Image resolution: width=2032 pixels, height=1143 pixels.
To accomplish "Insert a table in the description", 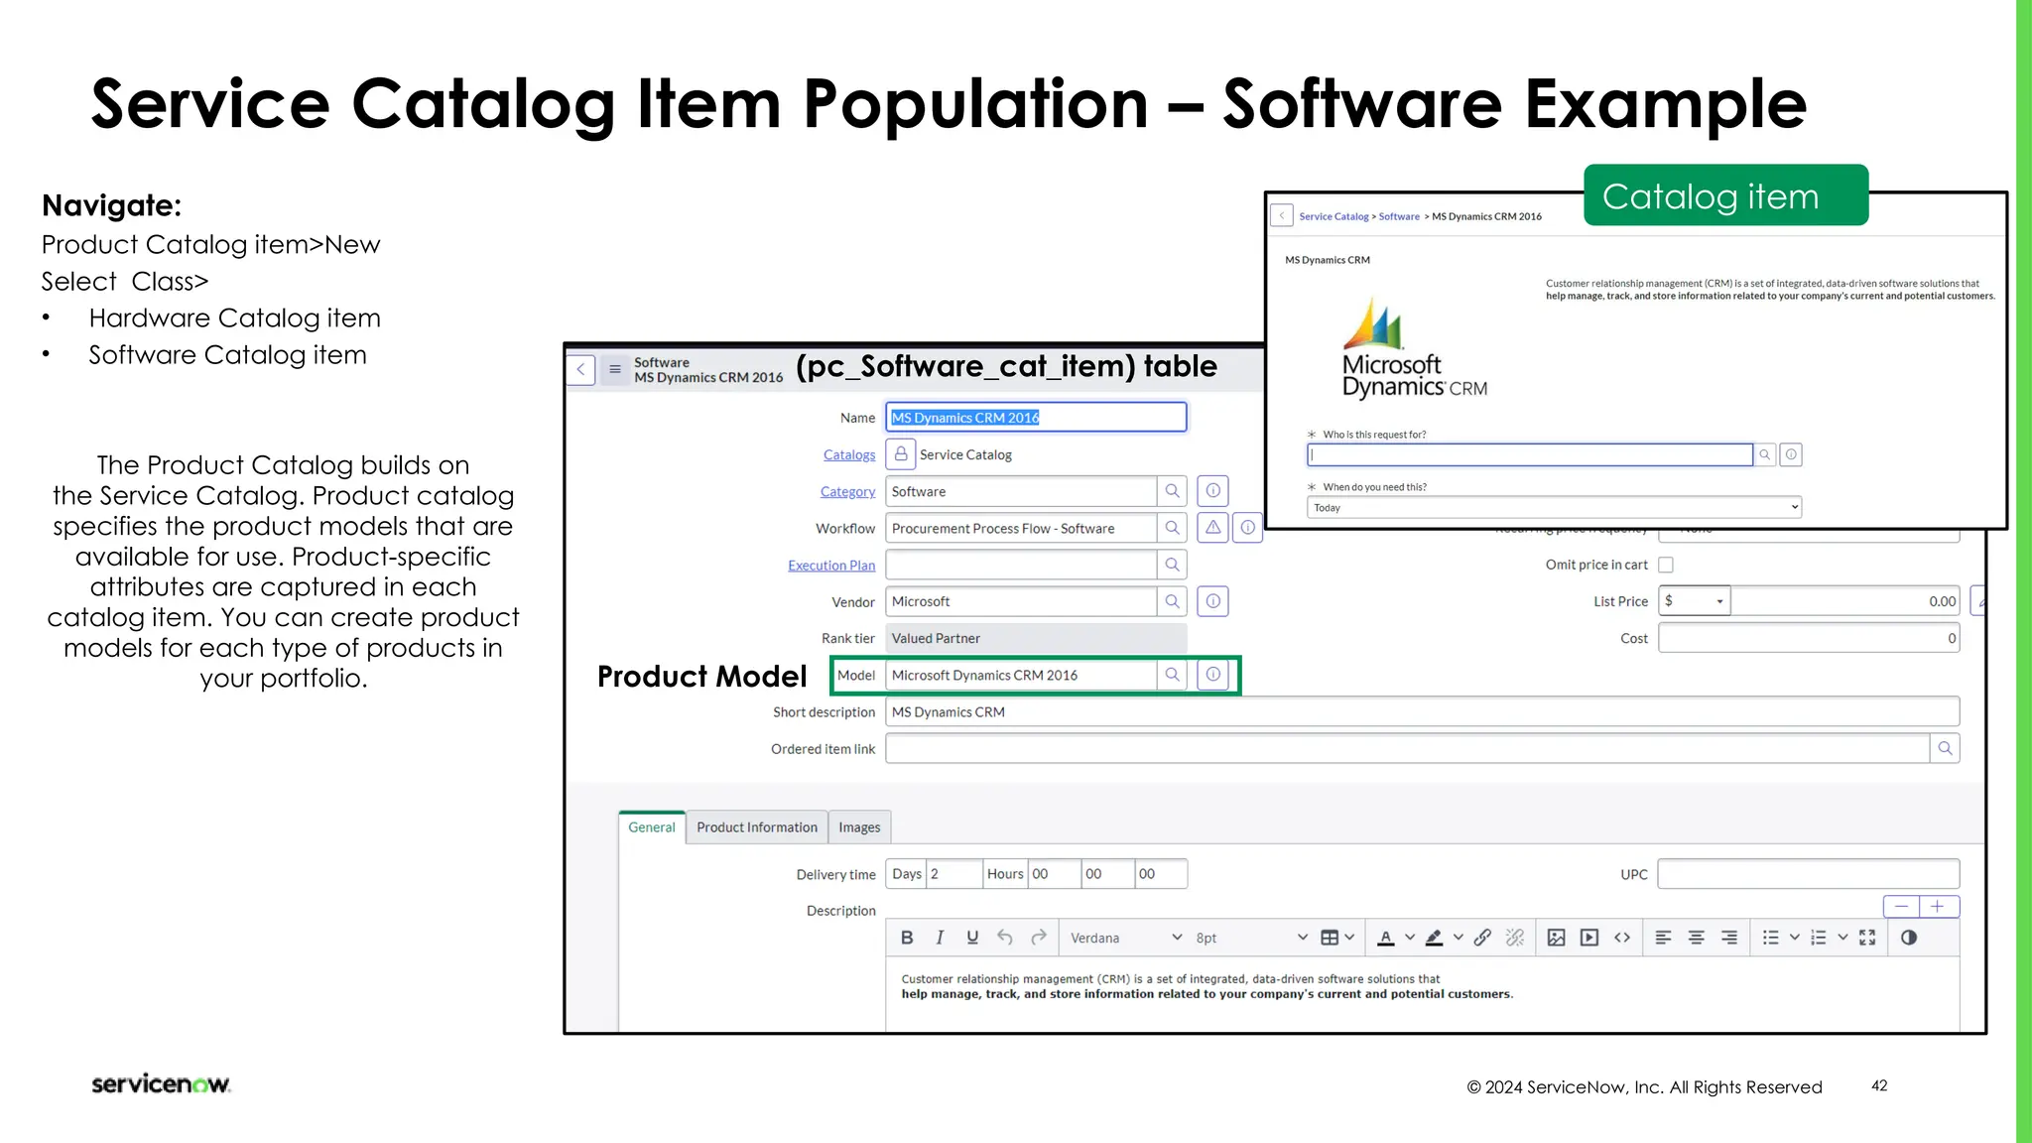I will click(1330, 938).
